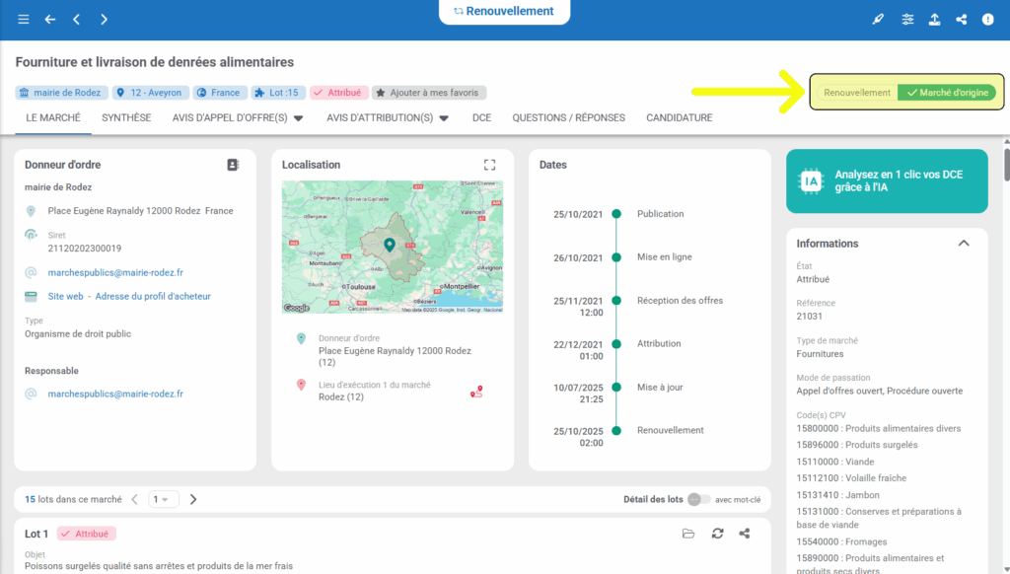Open the Questions / Réponses tab
Viewport: 1010px width, 574px height.
568,118
